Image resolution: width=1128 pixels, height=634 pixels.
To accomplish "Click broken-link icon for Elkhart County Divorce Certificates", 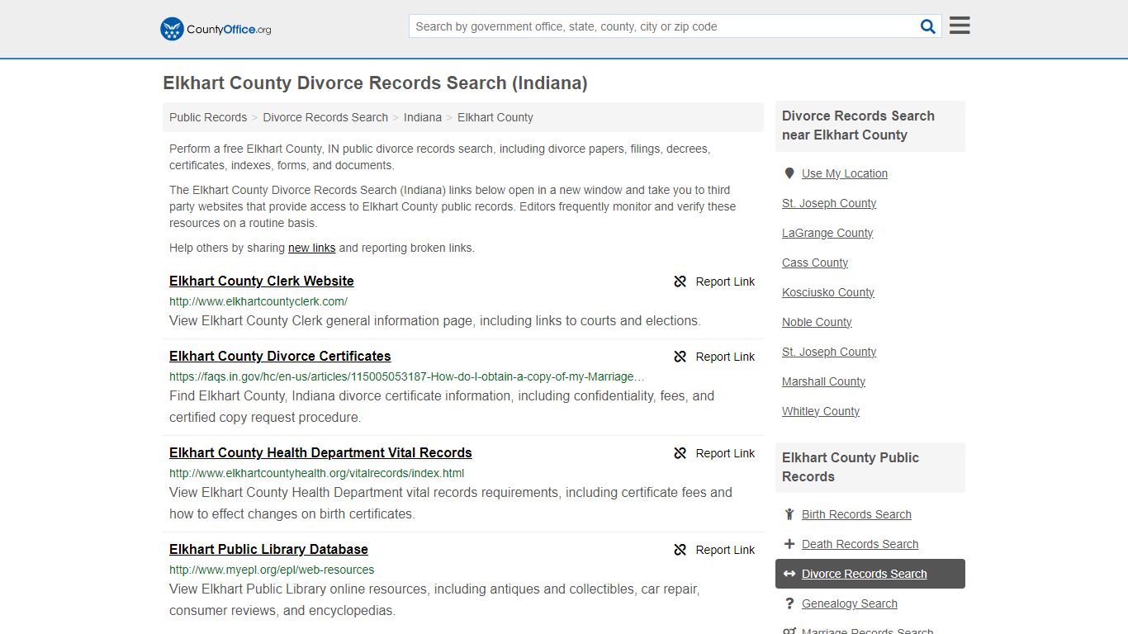I will (x=680, y=357).
